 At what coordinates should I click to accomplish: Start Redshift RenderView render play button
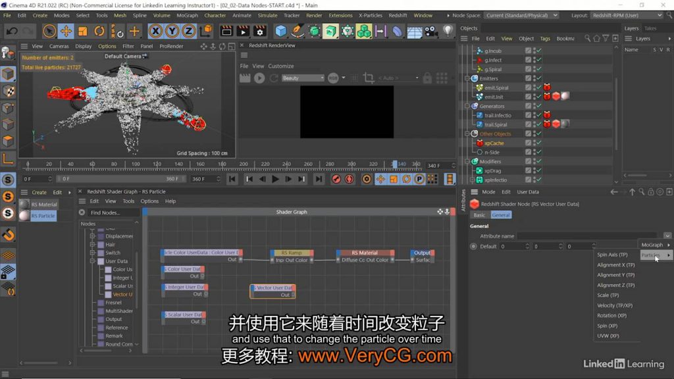tap(259, 78)
